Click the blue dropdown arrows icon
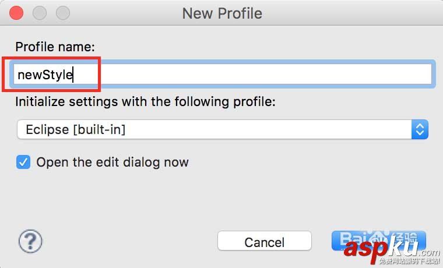The width and height of the screenshot is (443, 268). (x=420, y=129)
